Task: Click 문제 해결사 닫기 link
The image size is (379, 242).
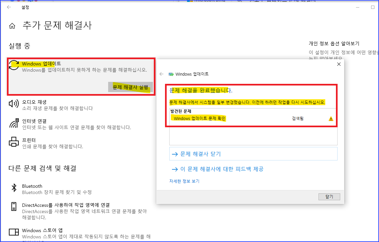Action: 253,154
